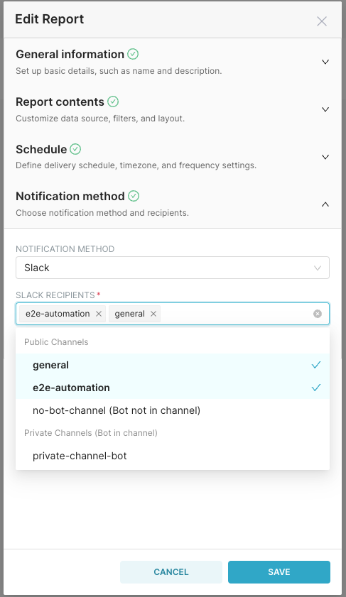This screenshot has width=346, height=597.
Task: Click the green check beside Report contents
Action: [113, 102]
